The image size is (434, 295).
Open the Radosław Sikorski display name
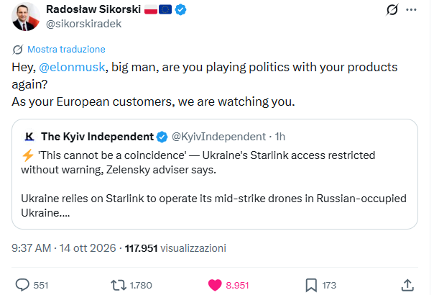[x=93, y=9]
